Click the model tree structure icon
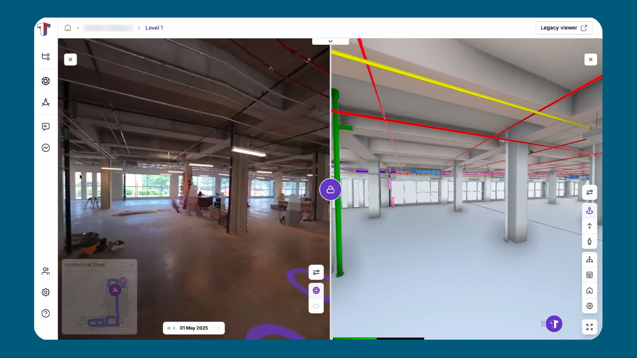 point(590,260)
